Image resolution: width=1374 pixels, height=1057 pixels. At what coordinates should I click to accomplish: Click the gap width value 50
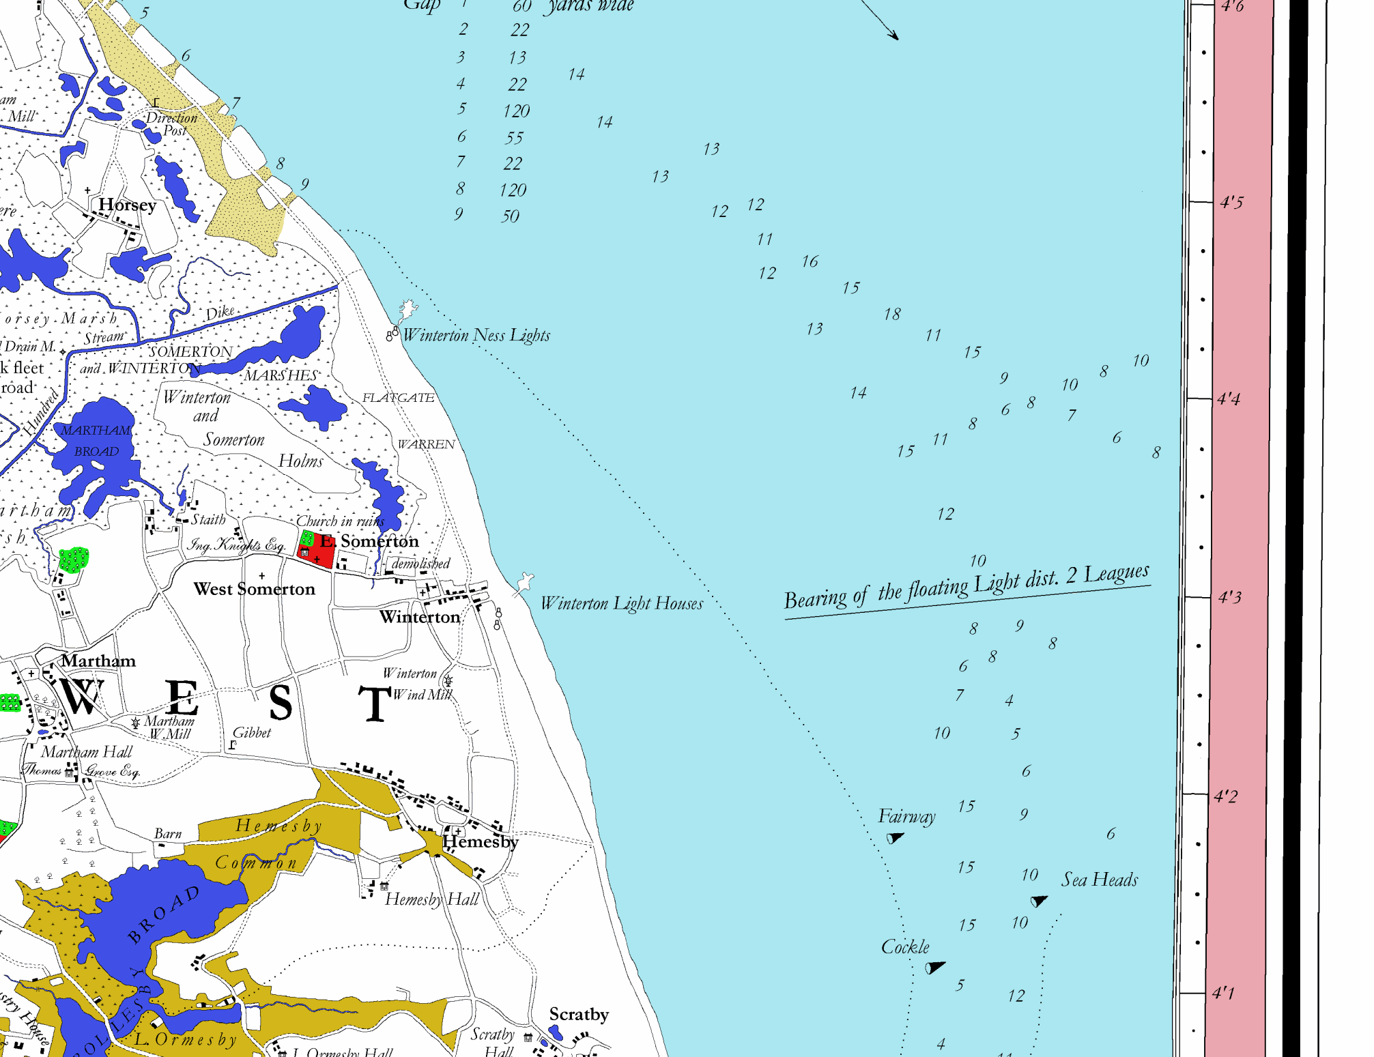tap(510, 216)
